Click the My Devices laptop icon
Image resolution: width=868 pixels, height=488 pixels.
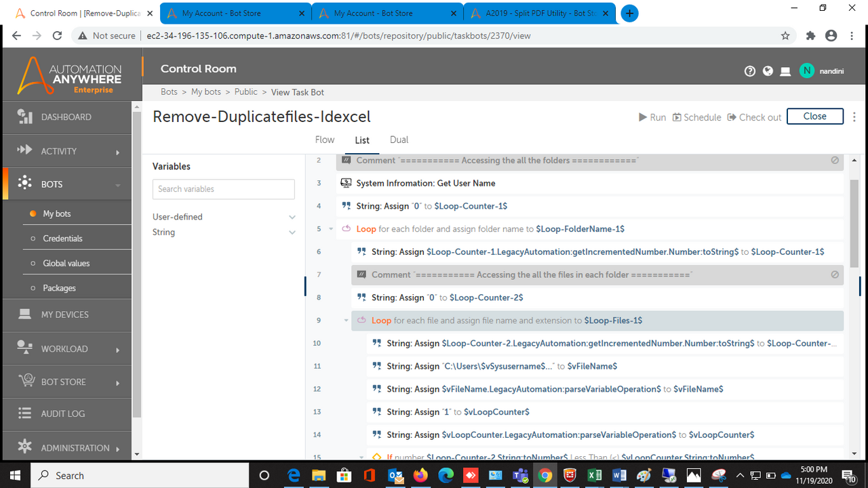coord(24,314)
